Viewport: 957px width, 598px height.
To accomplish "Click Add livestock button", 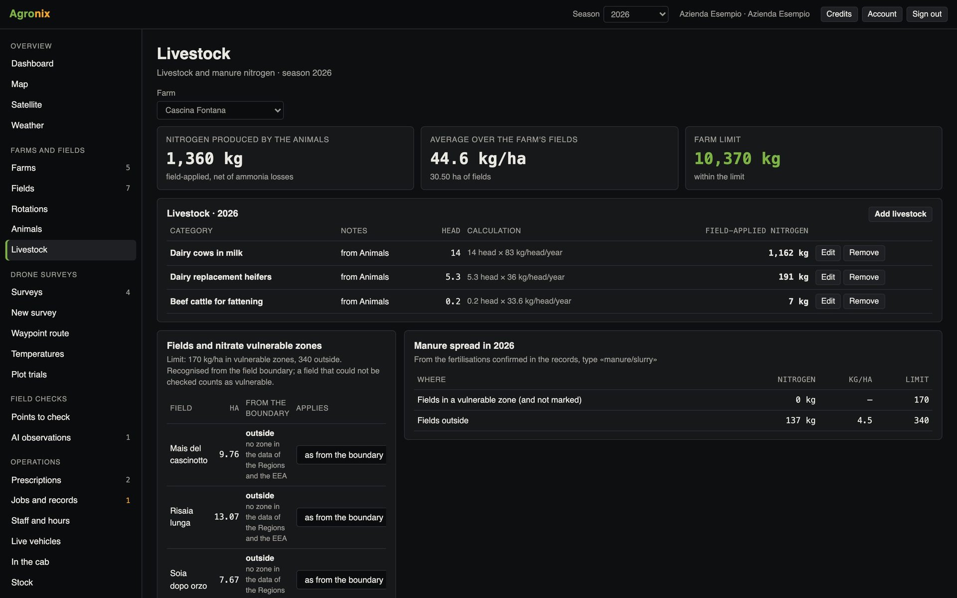I will 900,214.
